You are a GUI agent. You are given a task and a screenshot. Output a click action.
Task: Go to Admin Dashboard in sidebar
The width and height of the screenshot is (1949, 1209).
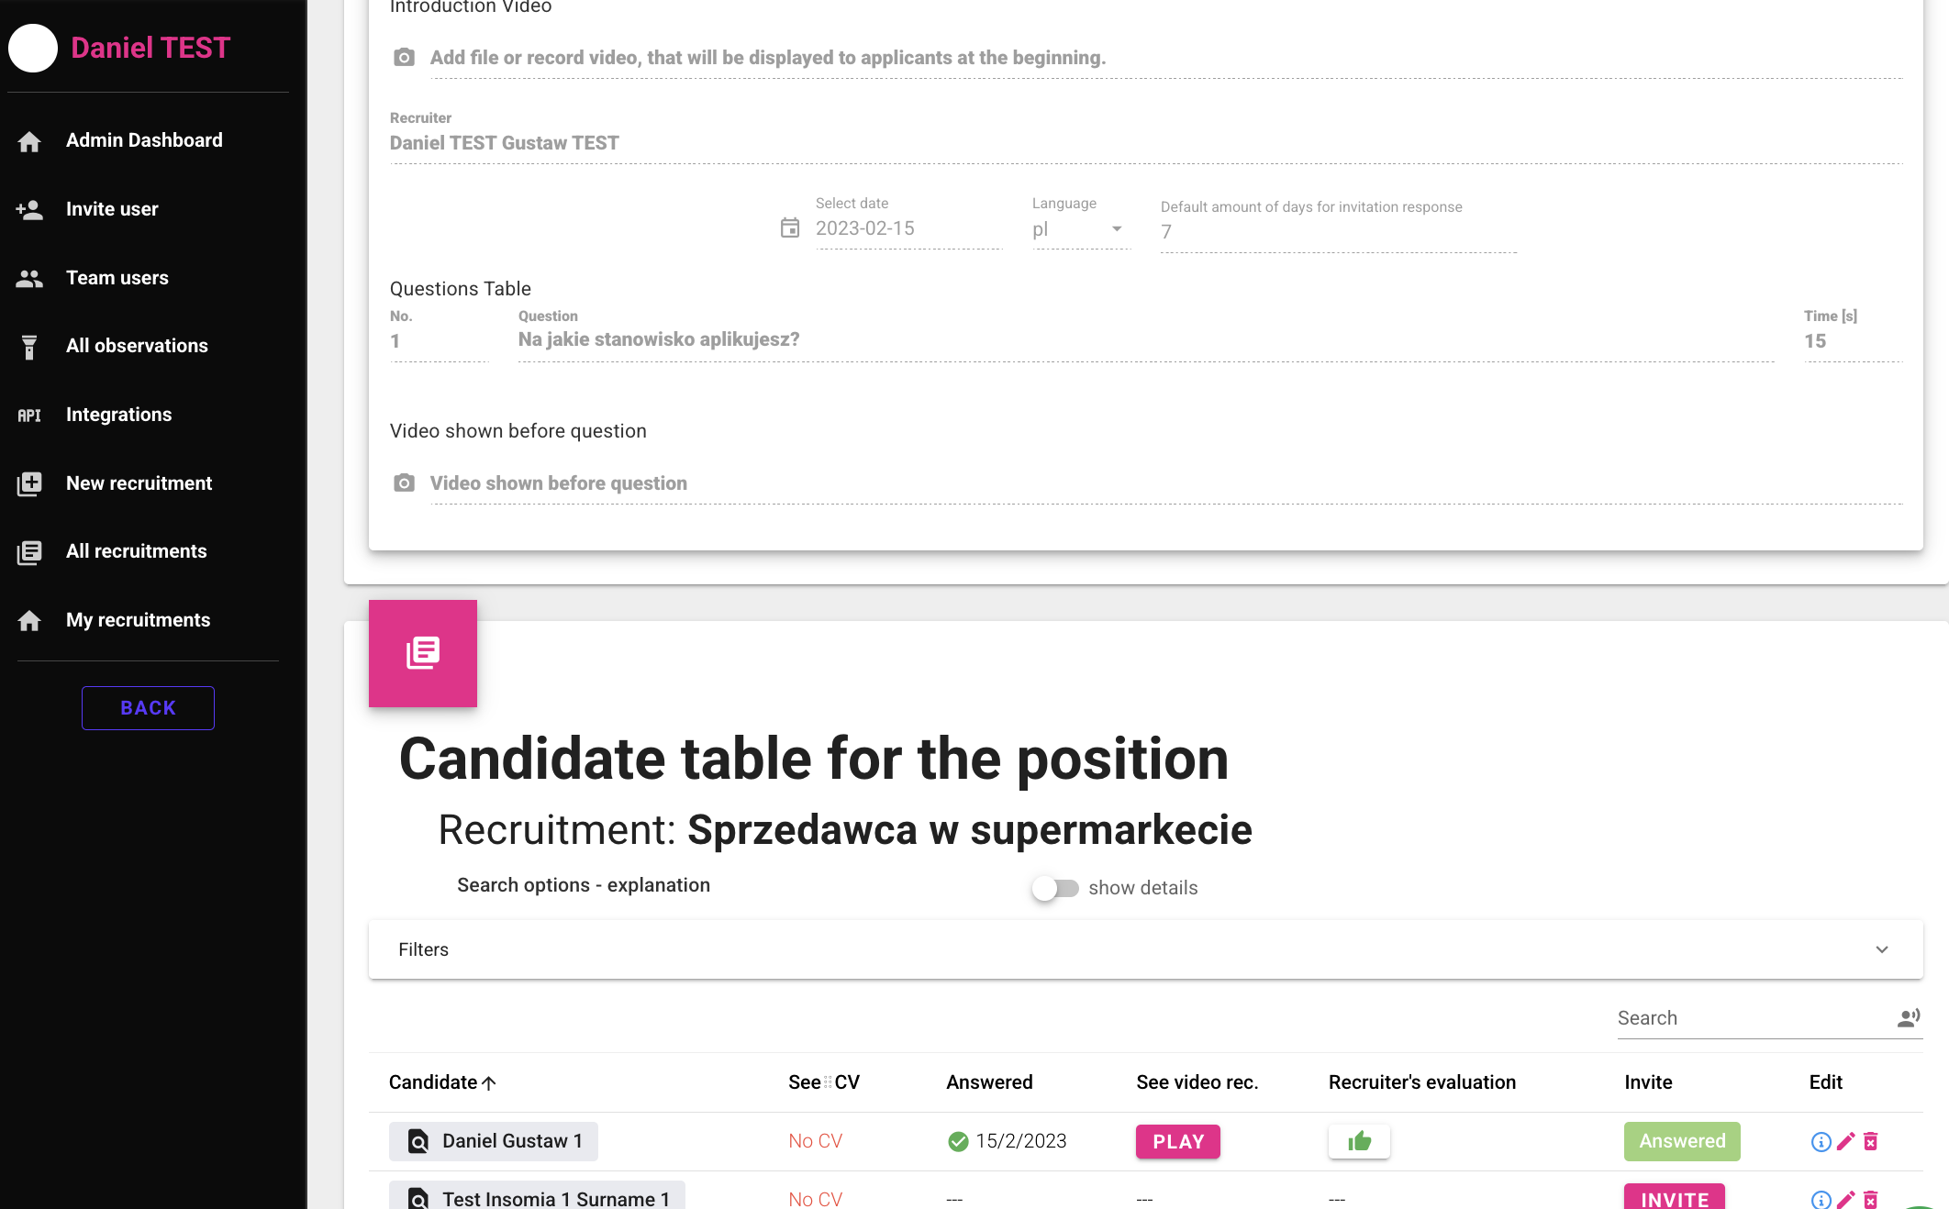pyautogui.click(x=144, y=140)
